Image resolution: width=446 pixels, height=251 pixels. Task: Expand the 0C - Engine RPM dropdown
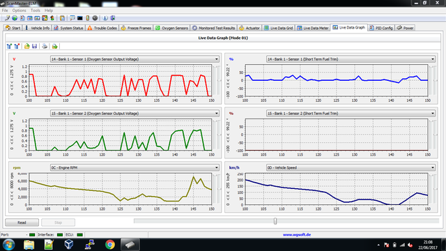(217, 167)
